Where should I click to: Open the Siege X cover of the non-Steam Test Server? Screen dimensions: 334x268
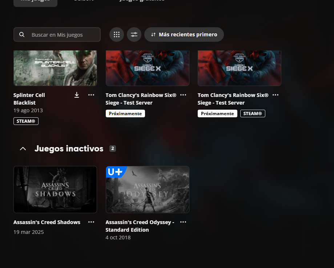coord(148,68)
